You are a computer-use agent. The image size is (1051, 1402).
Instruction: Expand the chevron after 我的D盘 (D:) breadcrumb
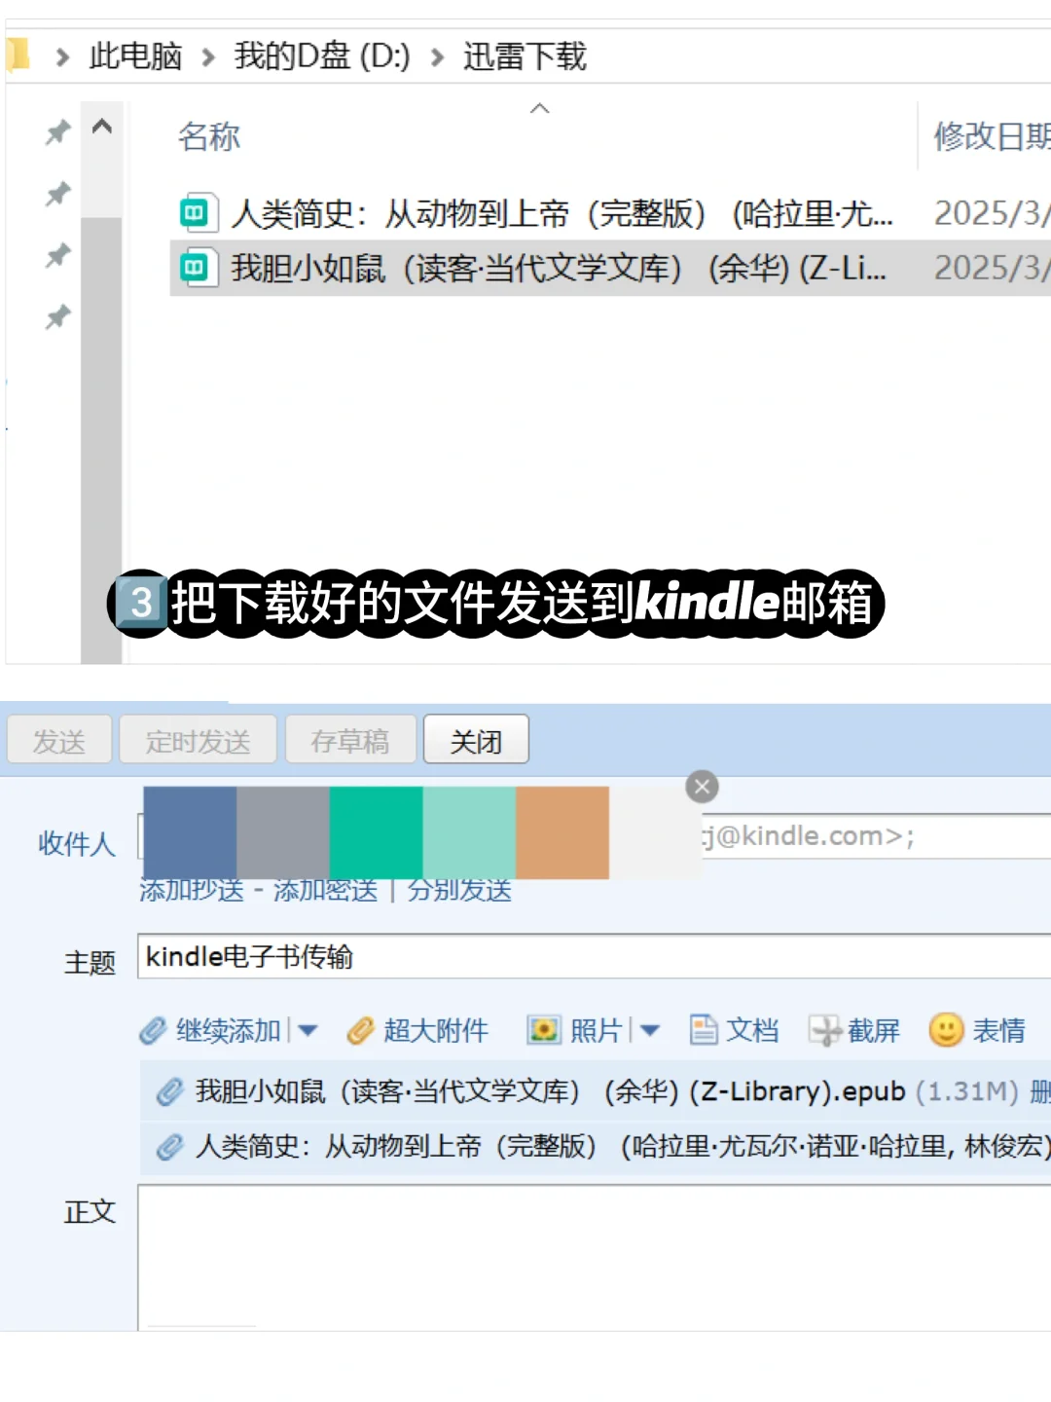[x=438, y=57]
